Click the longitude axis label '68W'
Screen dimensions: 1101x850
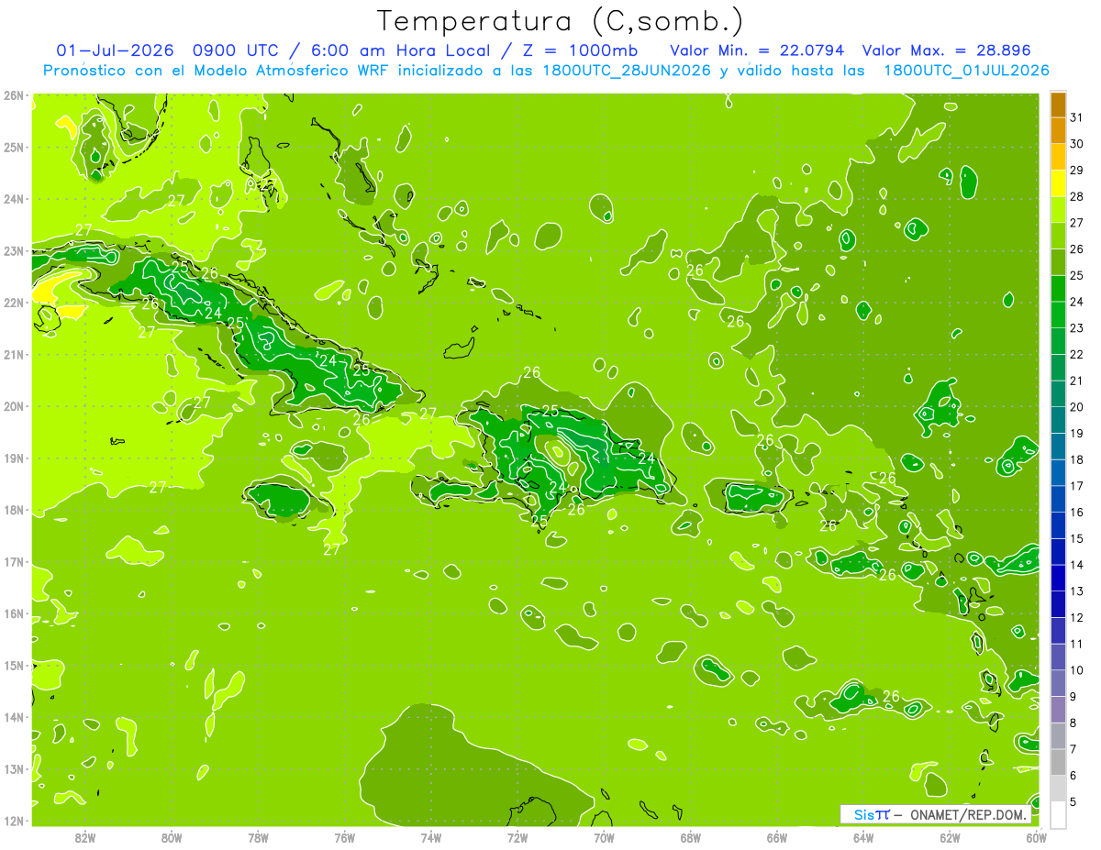click(691, 837)
